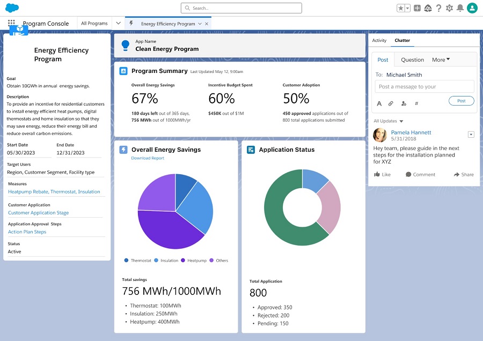
Task: Open the All Programs navigation chevron
Action: tap(118, 24)
